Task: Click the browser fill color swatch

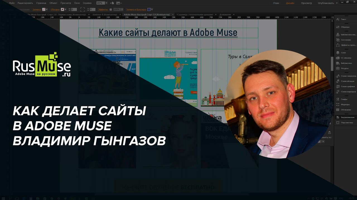Action: pos(149,9)
